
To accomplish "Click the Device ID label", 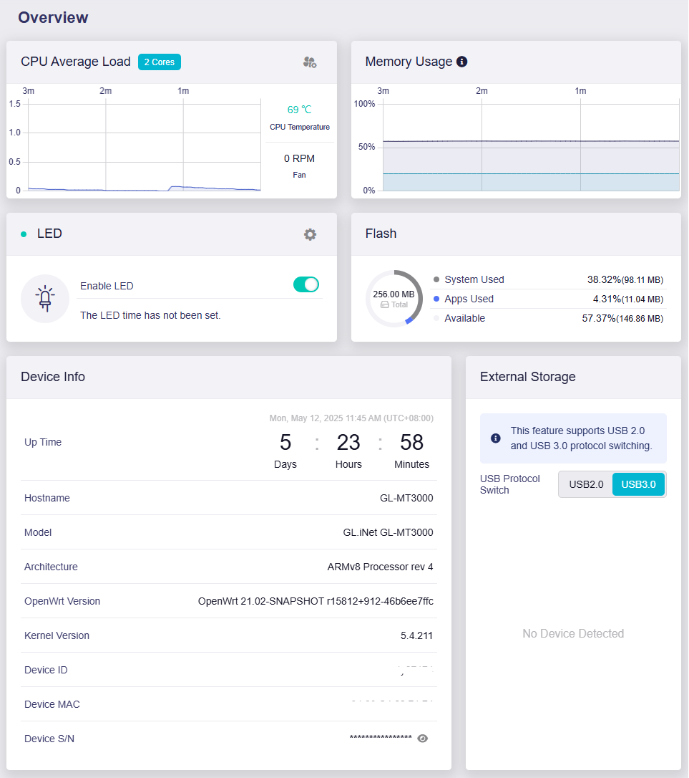I will point(46,670).
